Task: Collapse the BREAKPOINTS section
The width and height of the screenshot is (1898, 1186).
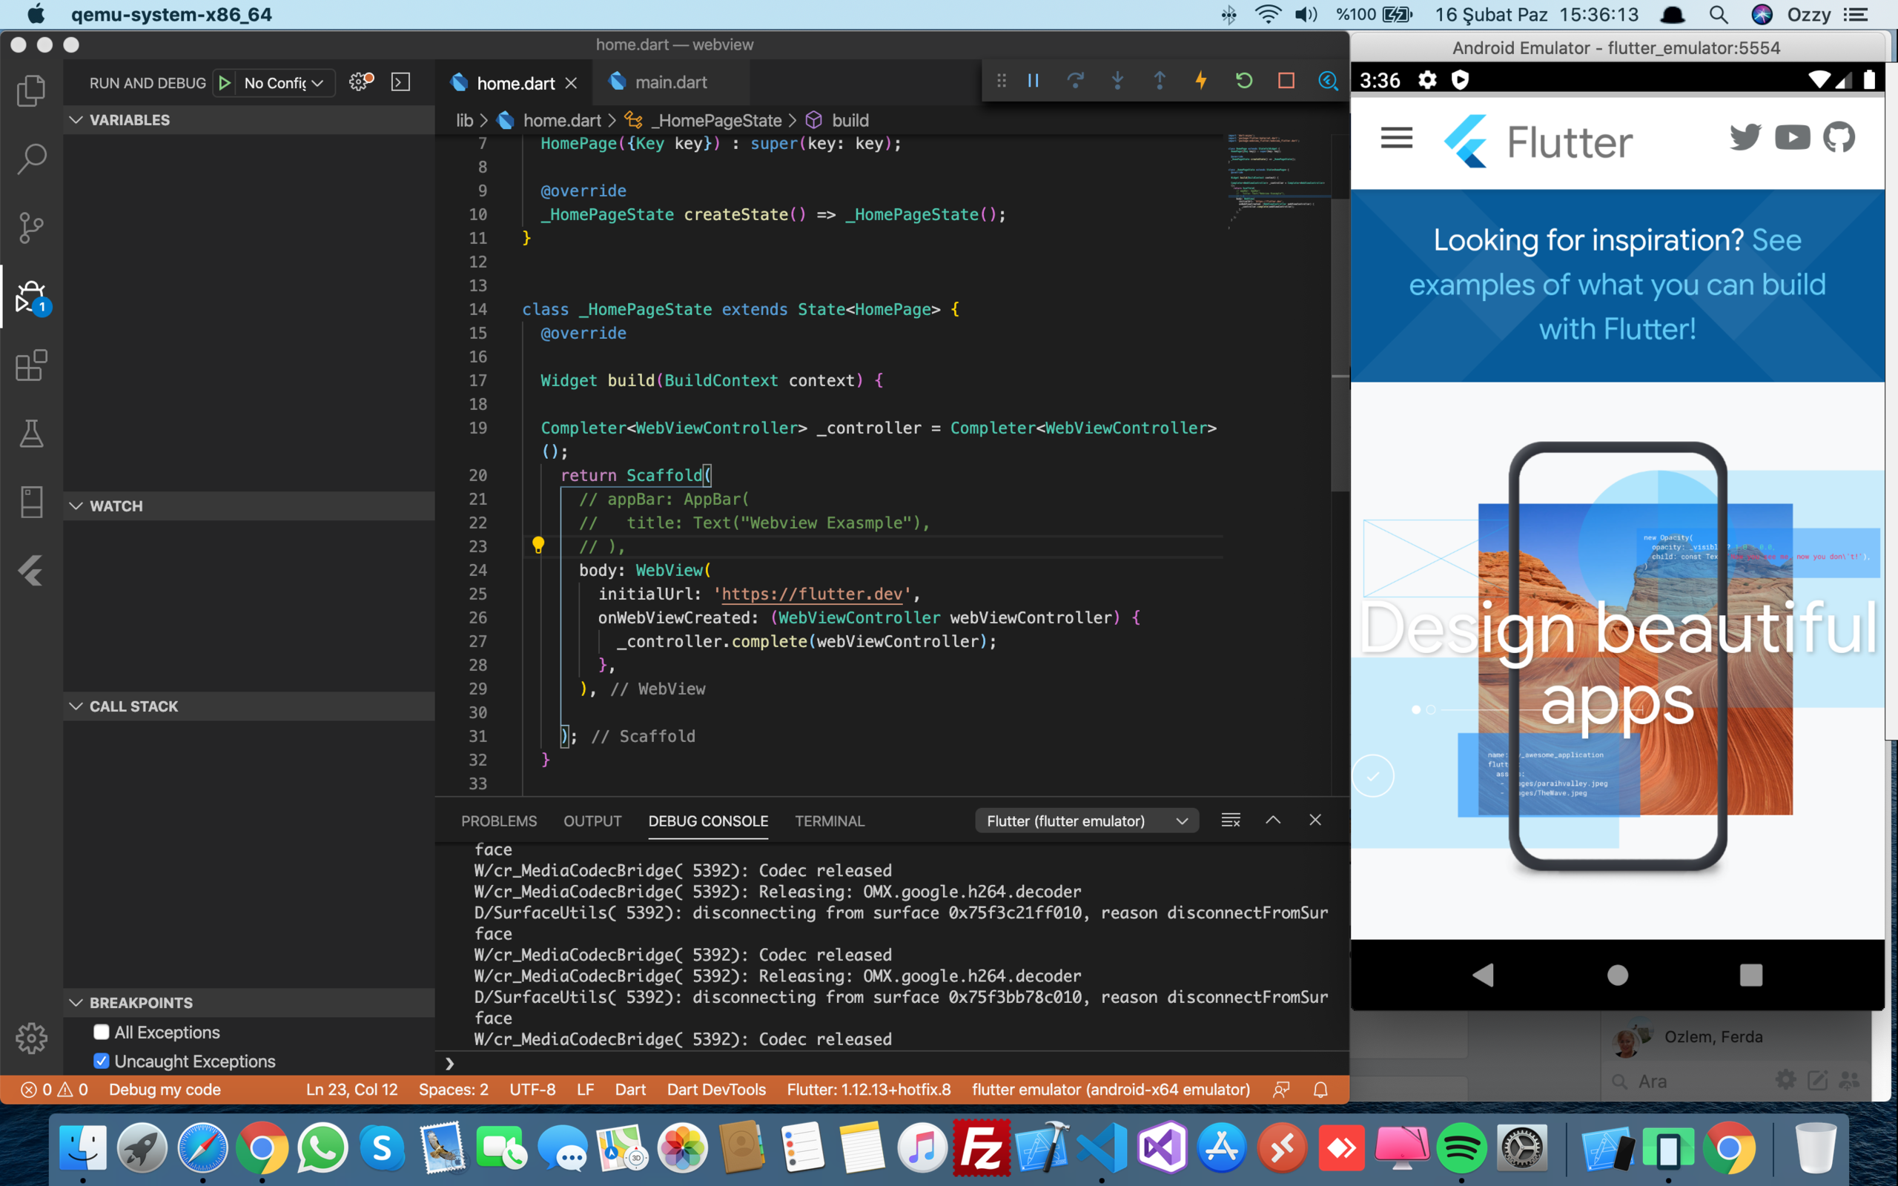Action: click(x=249, y=1002)
